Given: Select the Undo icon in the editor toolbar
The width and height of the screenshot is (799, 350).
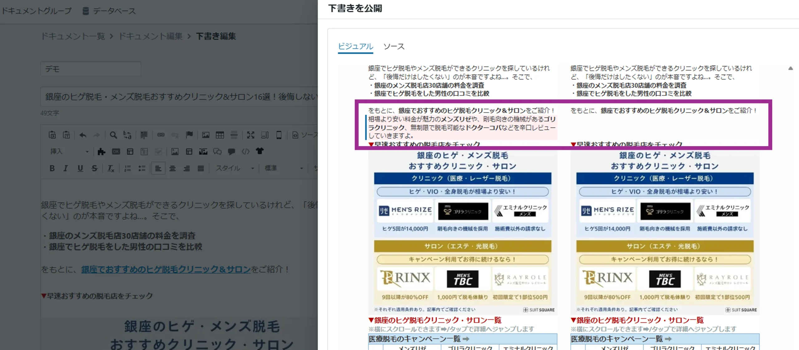Looking at the screenshot, I should tap(82, 135).
